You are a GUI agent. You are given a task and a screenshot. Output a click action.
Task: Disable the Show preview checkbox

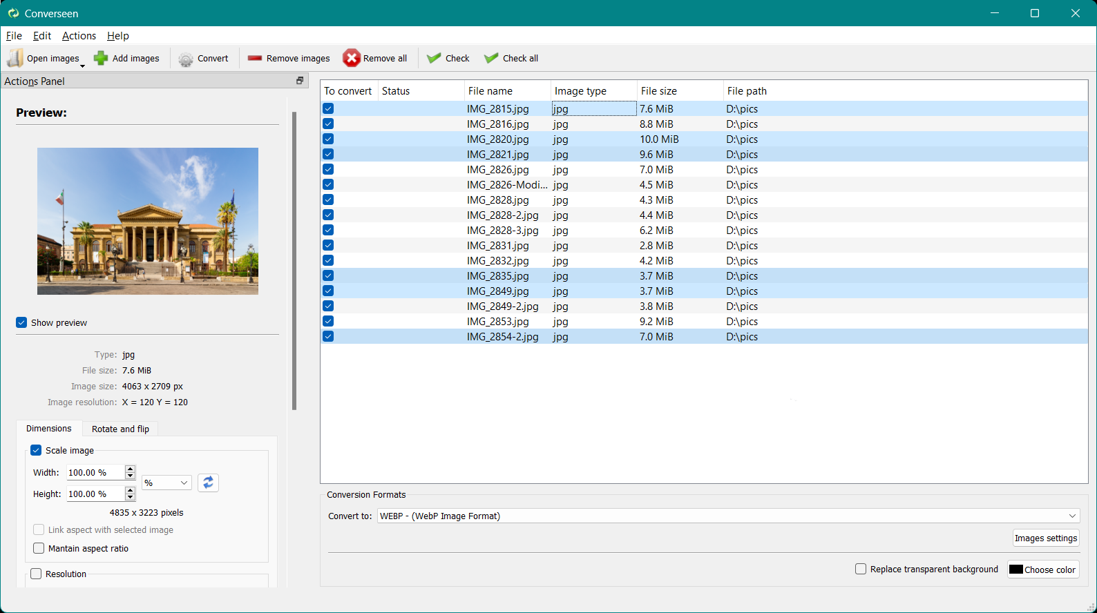21,322
